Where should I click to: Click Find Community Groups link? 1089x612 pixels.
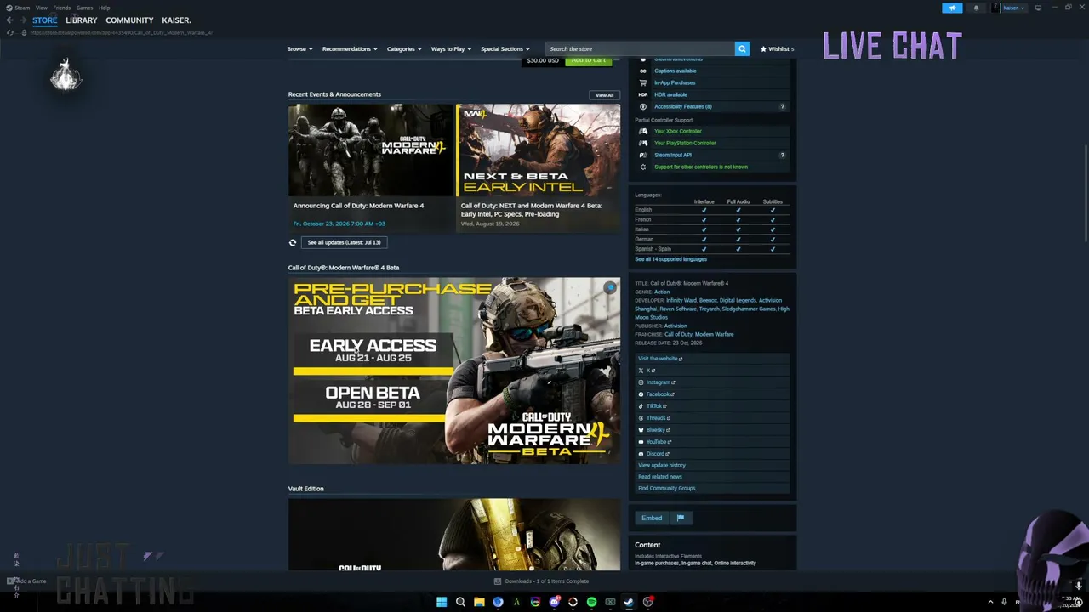coord(667,488)
